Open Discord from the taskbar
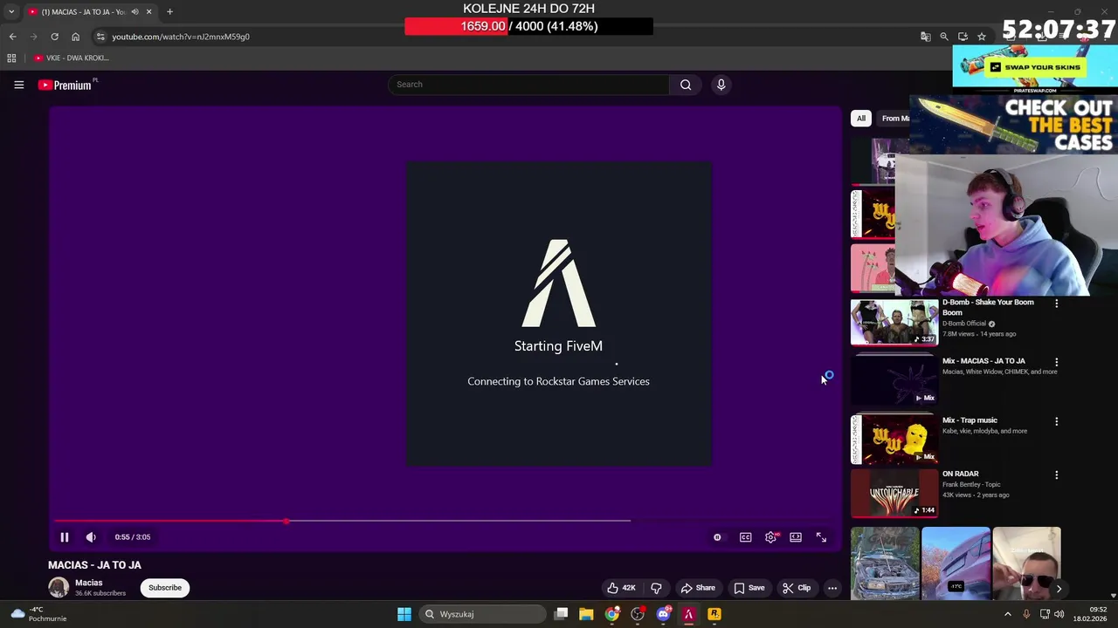The width and height of the screenshot is (1118, 628). click(663, 614)
